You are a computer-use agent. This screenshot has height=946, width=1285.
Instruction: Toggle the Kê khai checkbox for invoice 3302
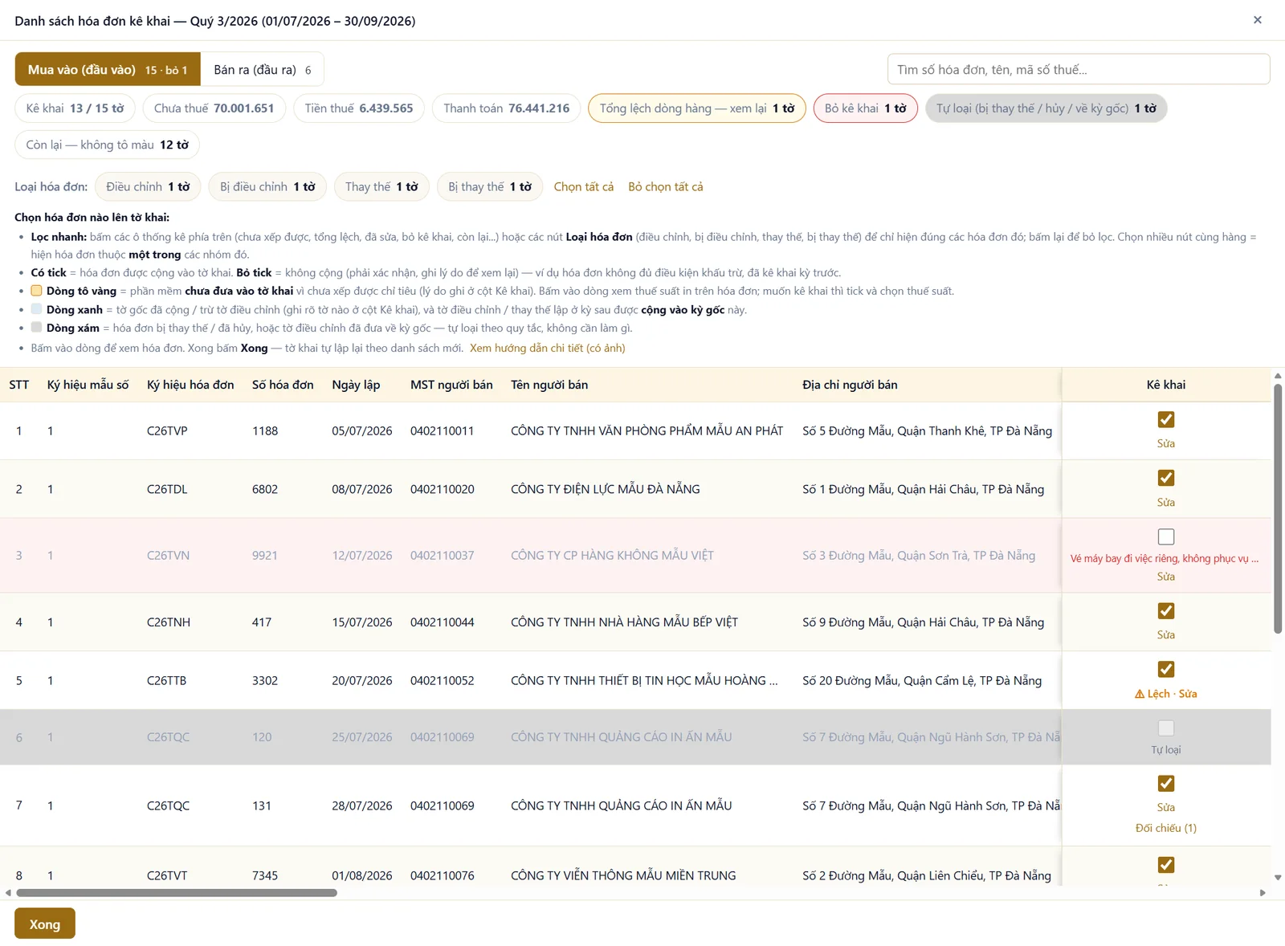(x=1166, y=669)
